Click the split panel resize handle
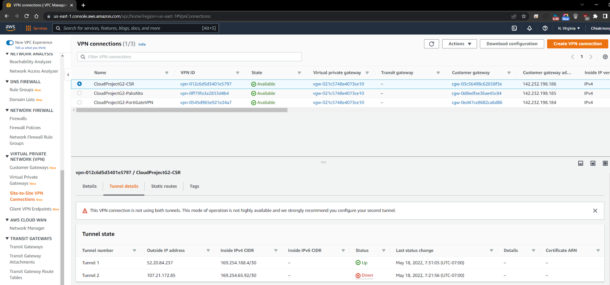610x285 pixels. [x=323, y=162]
